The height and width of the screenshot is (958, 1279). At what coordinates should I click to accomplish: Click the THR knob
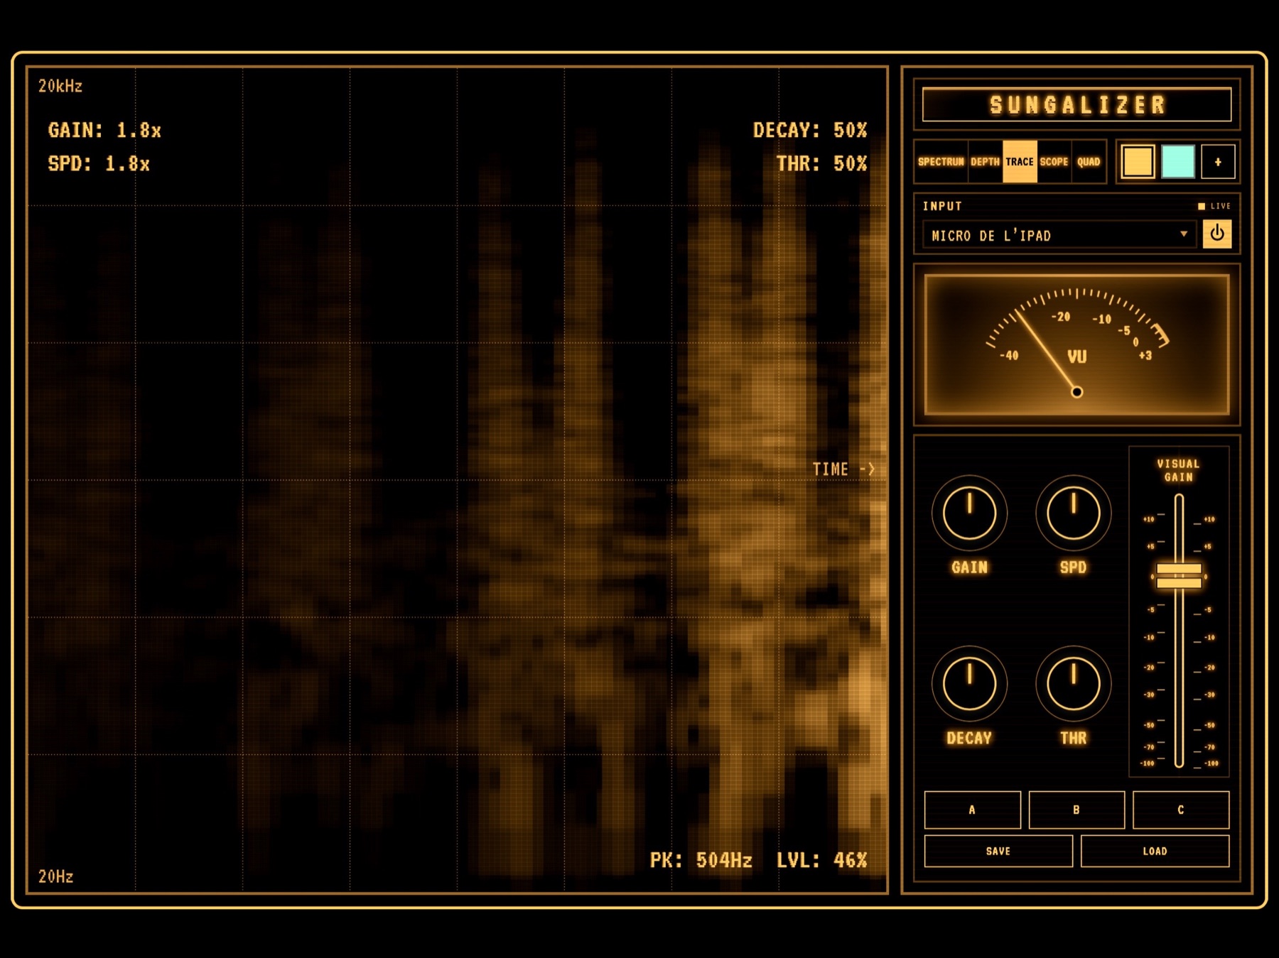1073,683
